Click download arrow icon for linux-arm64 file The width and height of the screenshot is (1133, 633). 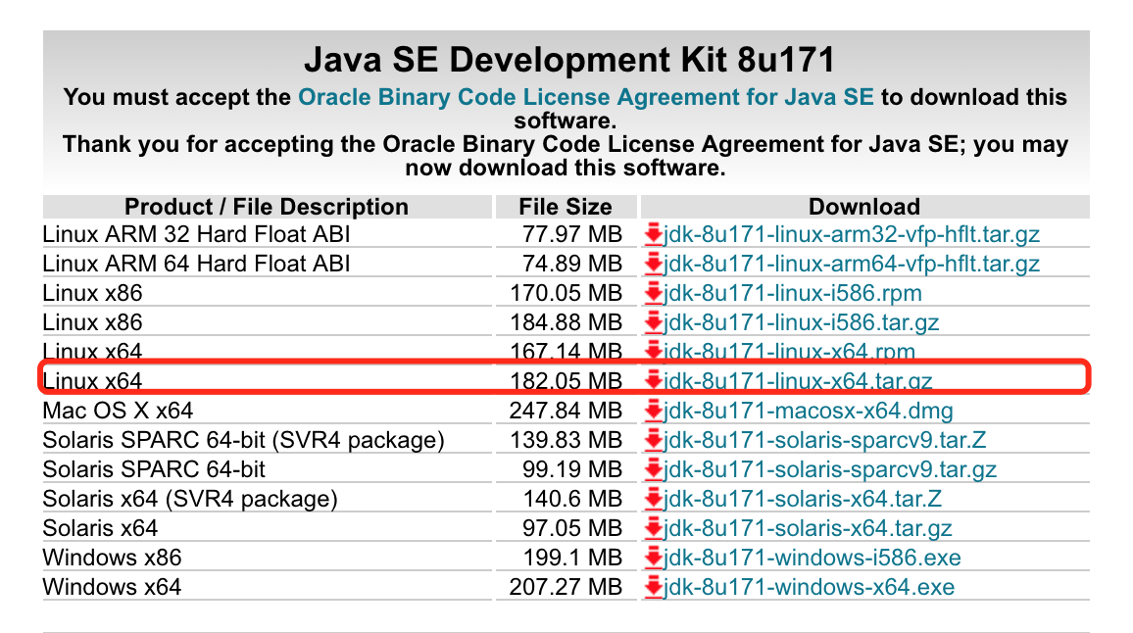pos(653,264)
